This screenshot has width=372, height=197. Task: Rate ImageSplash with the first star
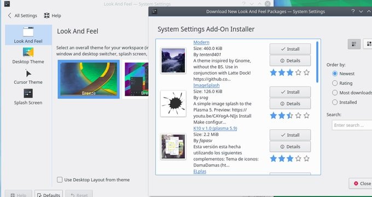pyautogui.click(x=274, y=115)
